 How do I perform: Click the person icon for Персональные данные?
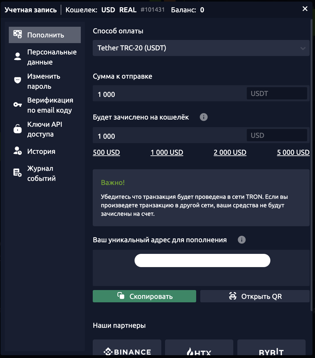(x=18, y=56)
